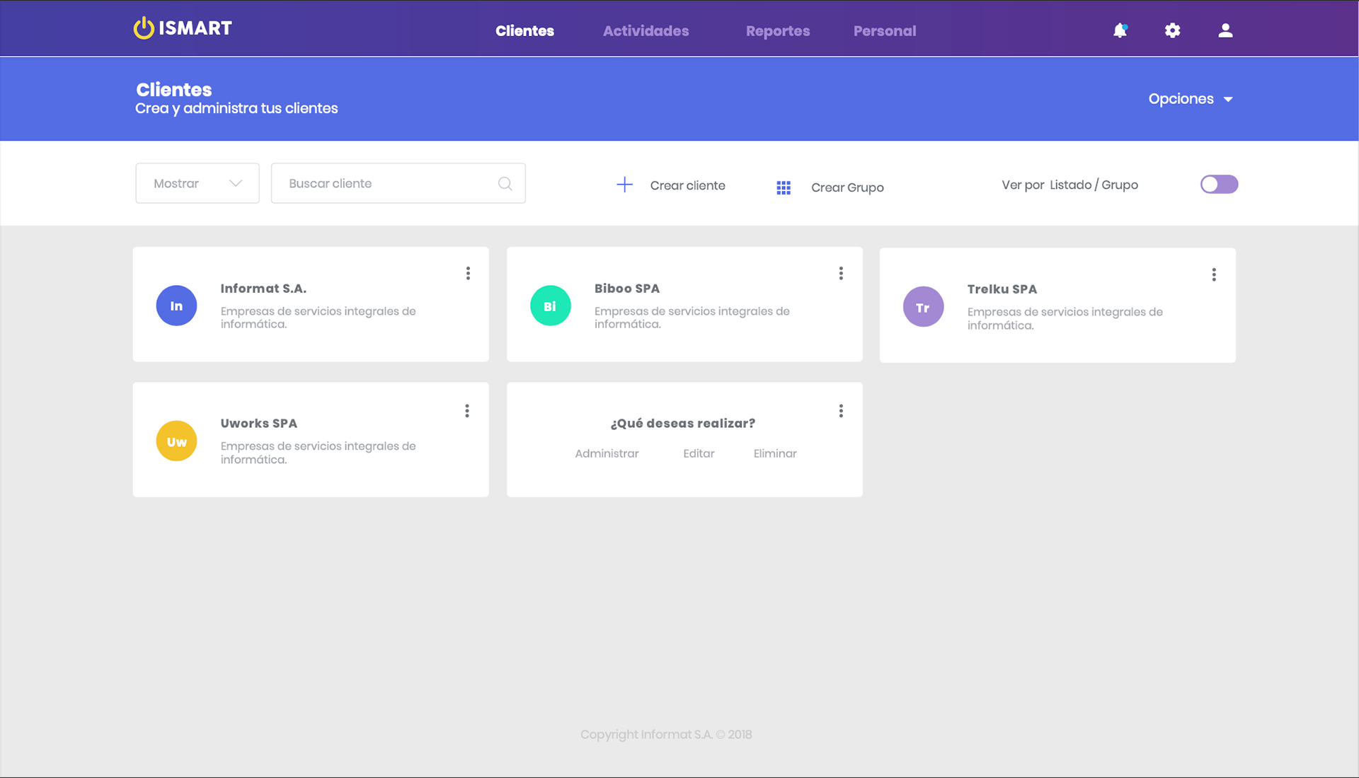Click the search magnifier icon
The width and height of the screenshot is (1359, 778).
point(505,184)
